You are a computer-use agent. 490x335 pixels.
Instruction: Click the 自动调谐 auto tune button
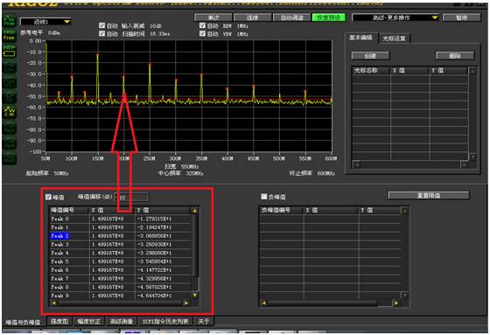pos(292,17)
